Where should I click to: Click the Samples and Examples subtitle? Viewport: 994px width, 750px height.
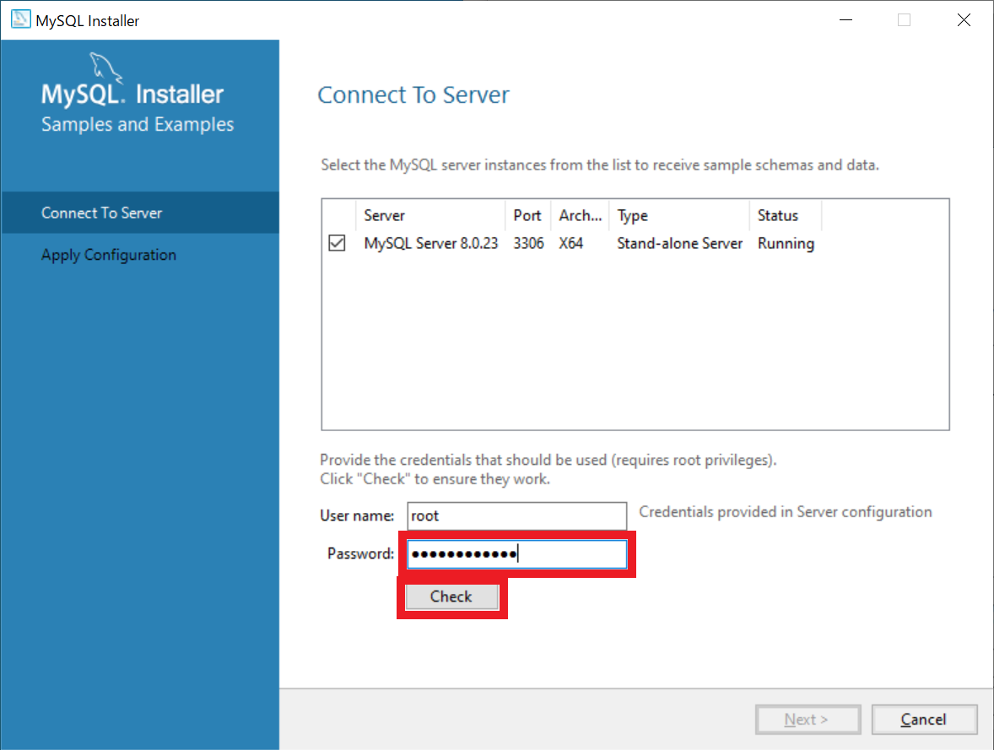click(138, 124)
